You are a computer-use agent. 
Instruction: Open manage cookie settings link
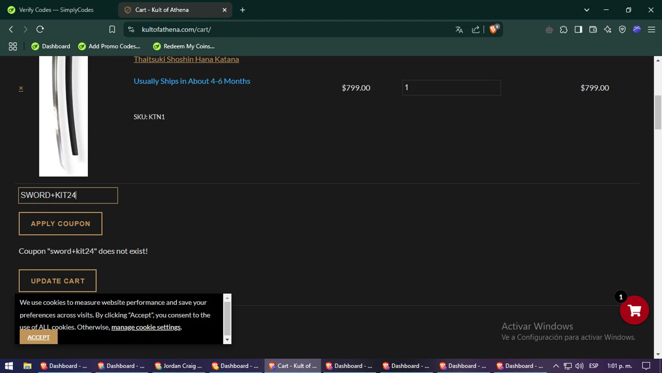click(x=146, y=327)
